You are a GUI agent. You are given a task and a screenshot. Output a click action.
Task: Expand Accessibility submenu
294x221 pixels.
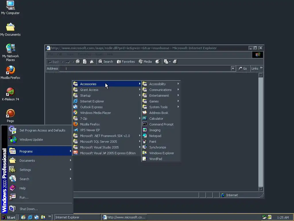(x=161, y=84)
